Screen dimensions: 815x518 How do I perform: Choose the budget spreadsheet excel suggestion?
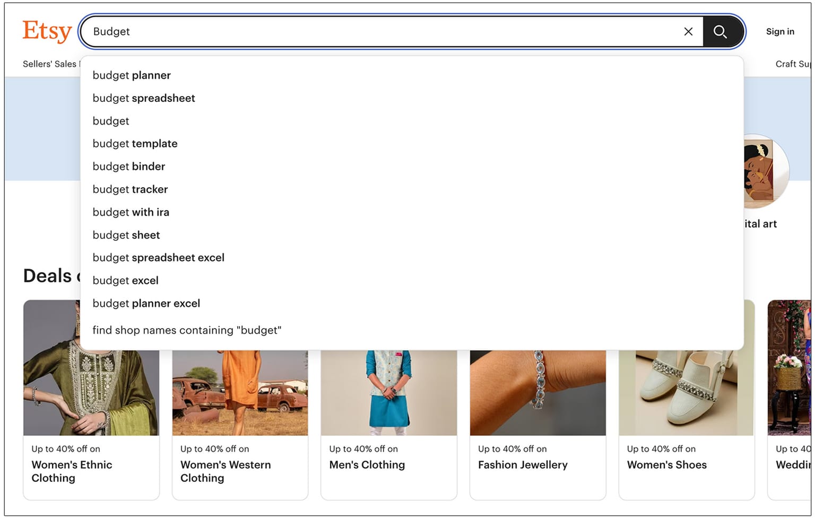[x=158, y=258]
